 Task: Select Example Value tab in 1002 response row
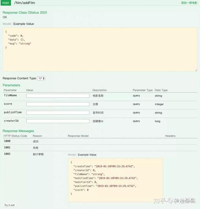pos(87,154)
